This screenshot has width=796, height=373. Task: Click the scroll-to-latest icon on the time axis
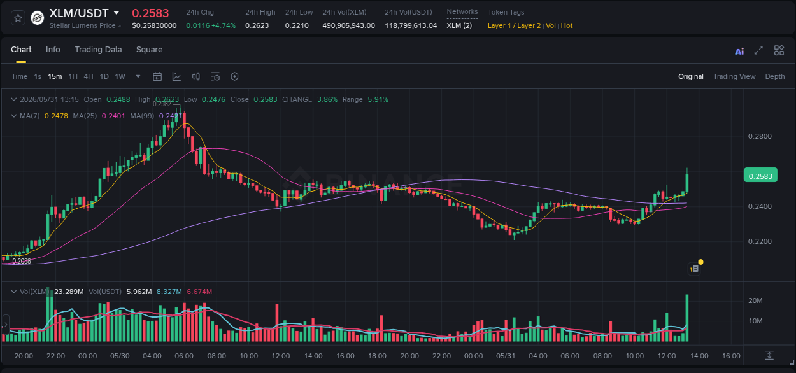coord(769,355)
